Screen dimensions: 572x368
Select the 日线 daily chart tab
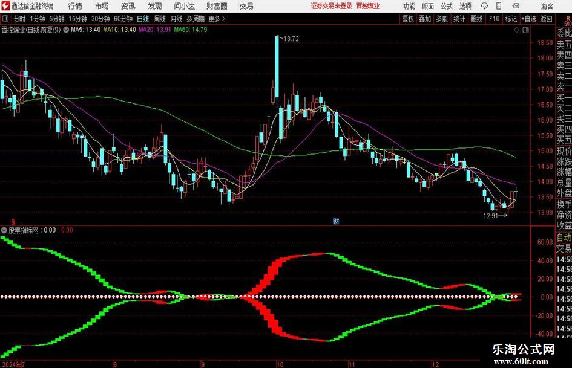tap(143, 19)
